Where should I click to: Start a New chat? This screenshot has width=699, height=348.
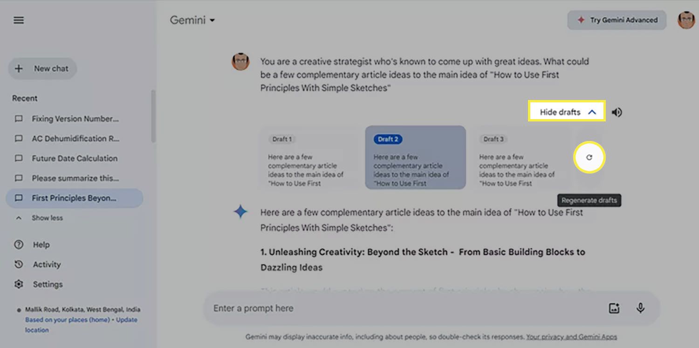[x=43, y=69]
